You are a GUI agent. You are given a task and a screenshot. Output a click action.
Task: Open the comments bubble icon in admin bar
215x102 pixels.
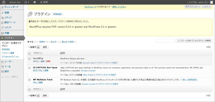(x=35, y=2)
